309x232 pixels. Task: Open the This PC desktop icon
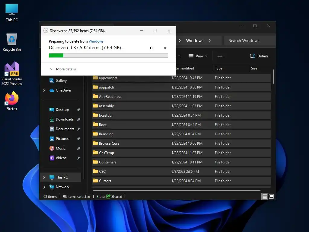coord(12,13)
